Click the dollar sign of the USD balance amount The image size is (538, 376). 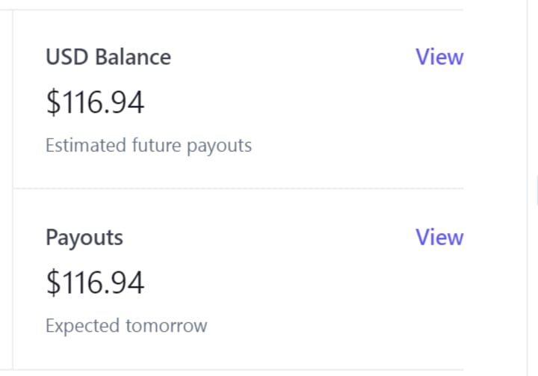point(52,102)
